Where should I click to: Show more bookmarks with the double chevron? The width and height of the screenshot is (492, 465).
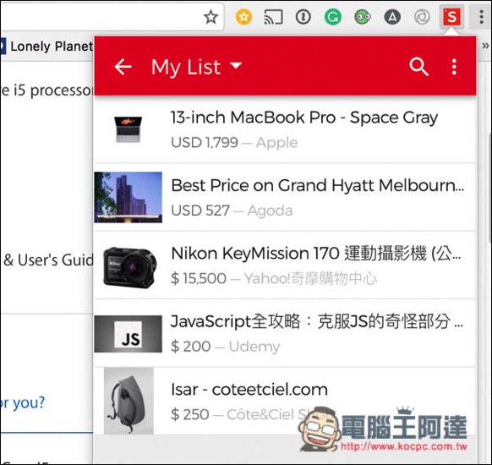(485, 46)
